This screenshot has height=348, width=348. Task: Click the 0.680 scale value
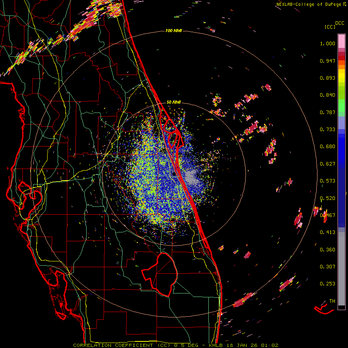[328, 147]
